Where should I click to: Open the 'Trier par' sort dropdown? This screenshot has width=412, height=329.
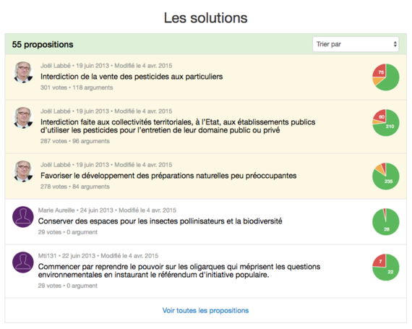point(356,44)
